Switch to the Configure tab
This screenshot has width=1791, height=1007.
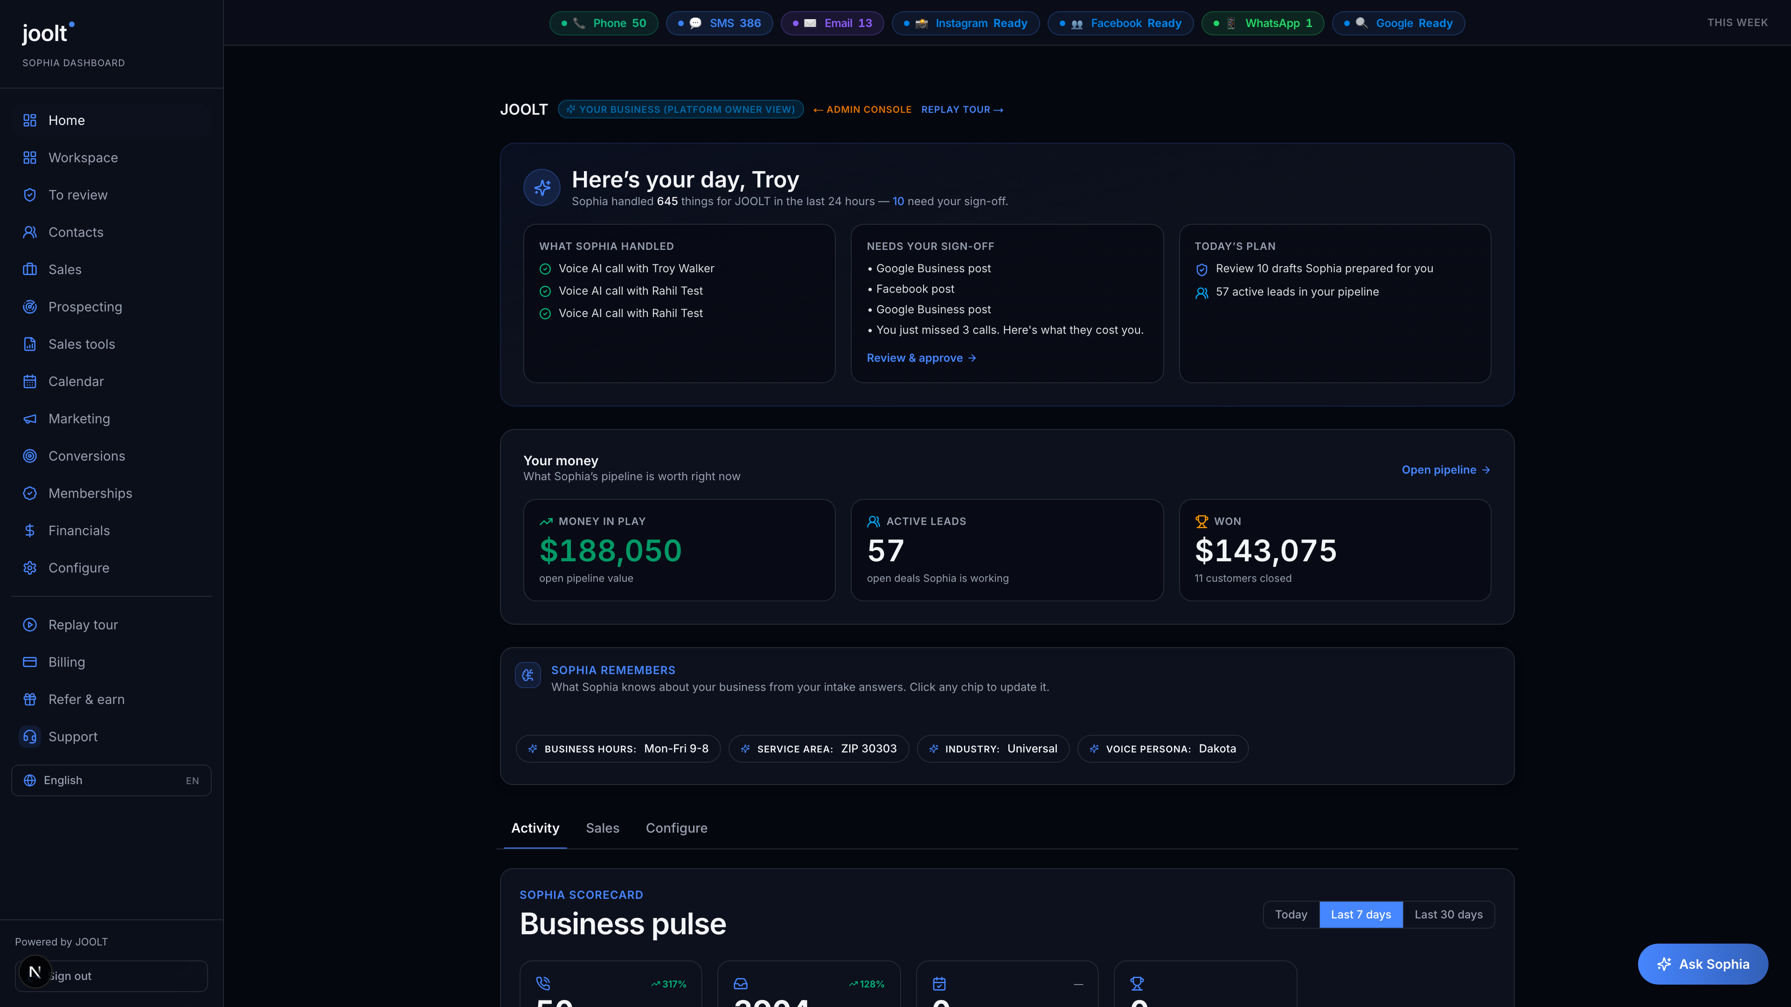tap(676, 828)
